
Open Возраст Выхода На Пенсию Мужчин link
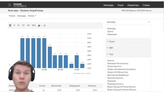tap(121, 87)
